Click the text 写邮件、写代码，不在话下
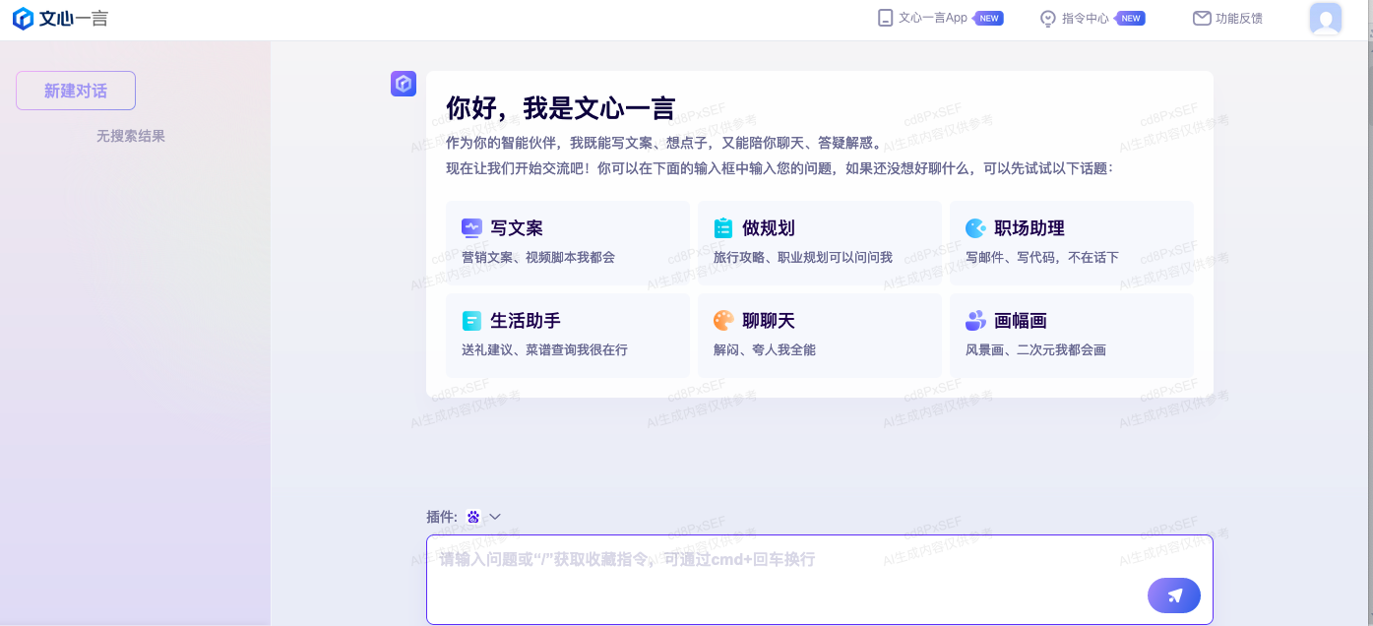Viewport: 1373px width, 626px height. pos(1042,258)
